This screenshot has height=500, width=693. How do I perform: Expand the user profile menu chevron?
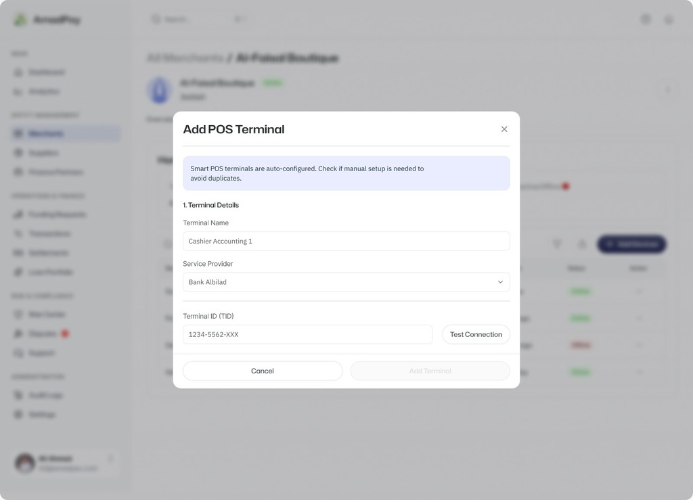[x=110, y=459]
